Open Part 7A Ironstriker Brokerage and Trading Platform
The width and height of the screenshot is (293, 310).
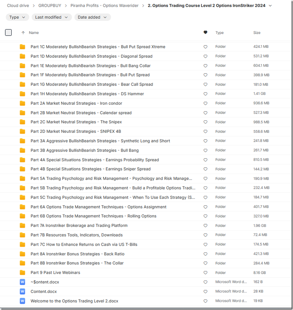(x=79, y=225)
